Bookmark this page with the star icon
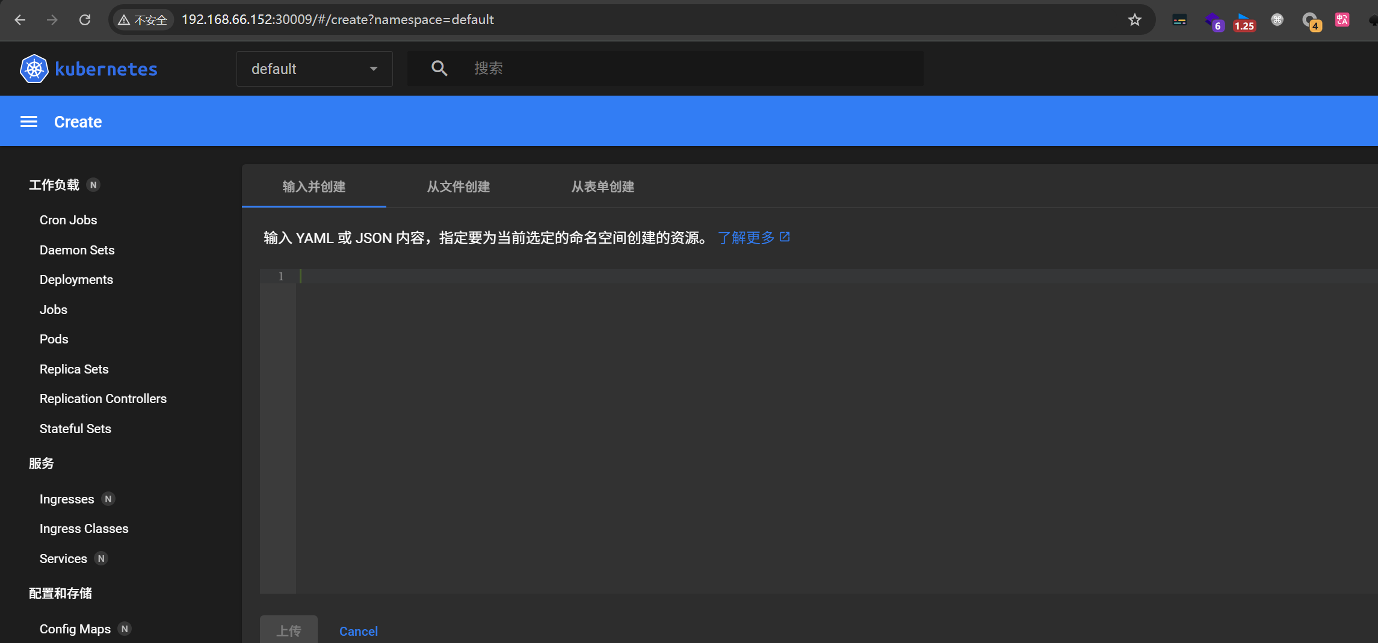1378x643 pixels. [x=1134, y=20]
